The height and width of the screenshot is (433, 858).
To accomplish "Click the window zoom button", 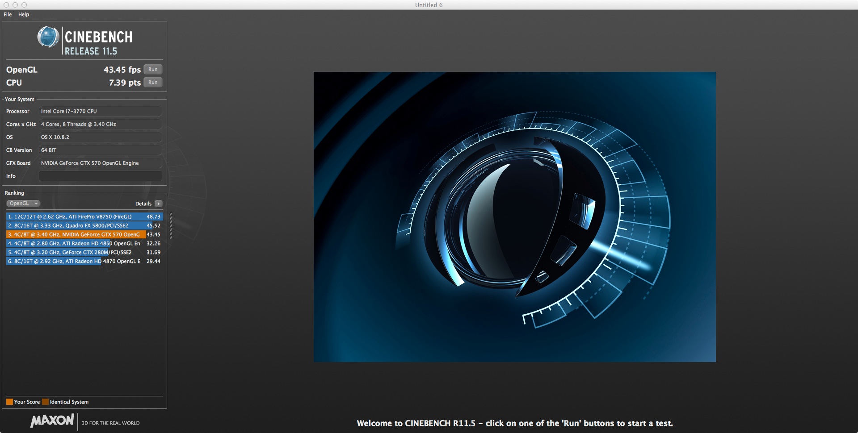I will pyautogui.click(x=24, y=5).
